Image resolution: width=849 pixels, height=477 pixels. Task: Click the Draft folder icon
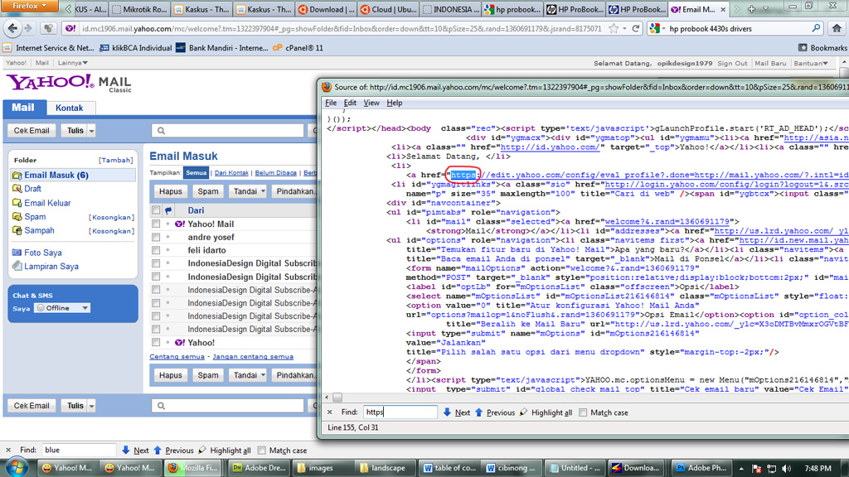[17, 189]
